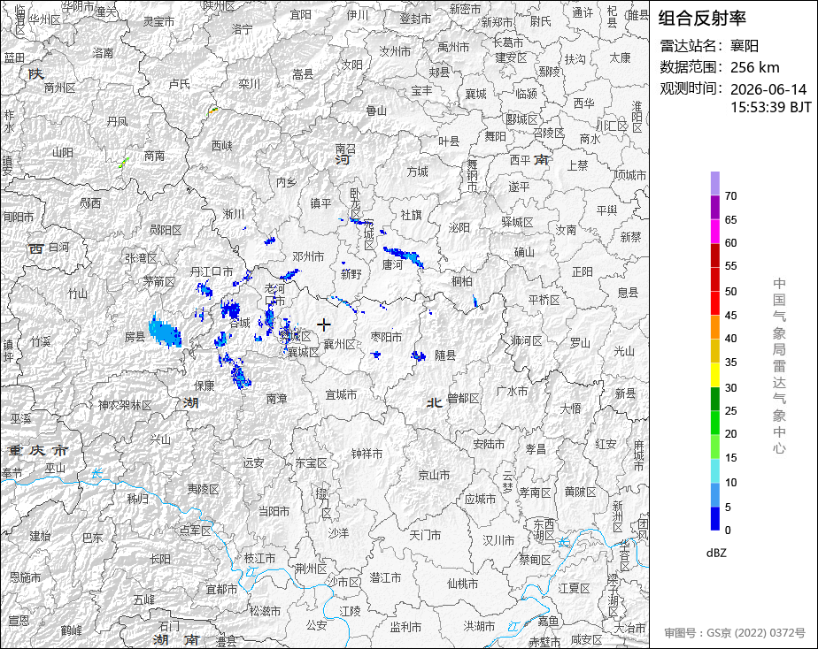The height and width of the screenshot is (649, 818).
Task: Click the time 15:53:39 BJT
Action: (x=770, y=107)
